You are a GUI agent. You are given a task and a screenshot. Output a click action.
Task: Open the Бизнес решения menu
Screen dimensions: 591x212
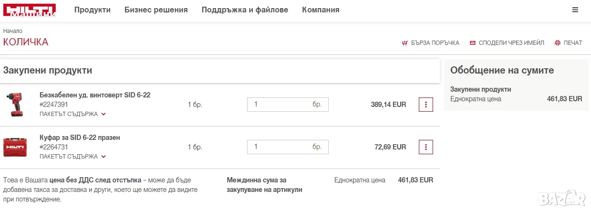[x=156, y=10]
